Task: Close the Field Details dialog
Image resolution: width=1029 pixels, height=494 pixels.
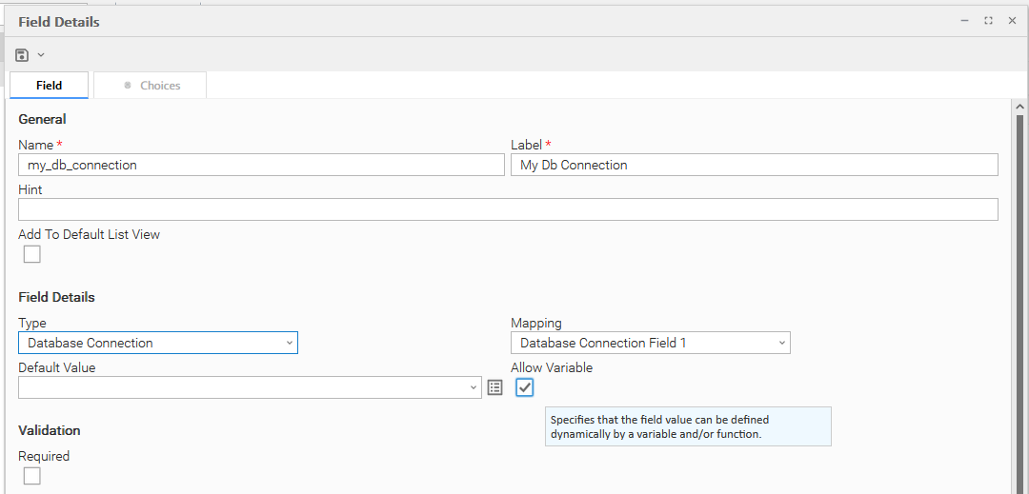Action: click(1012, 20)
